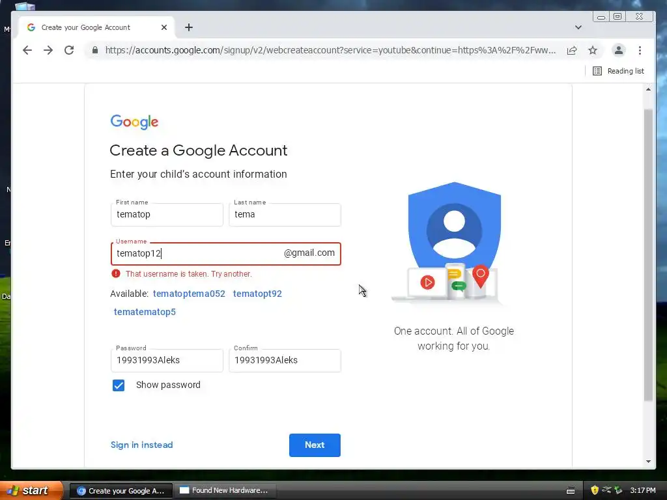Viewport: 667px width, 500px height.
Task: Click the safely remove hardware tray icon
Action: [618, 490]
